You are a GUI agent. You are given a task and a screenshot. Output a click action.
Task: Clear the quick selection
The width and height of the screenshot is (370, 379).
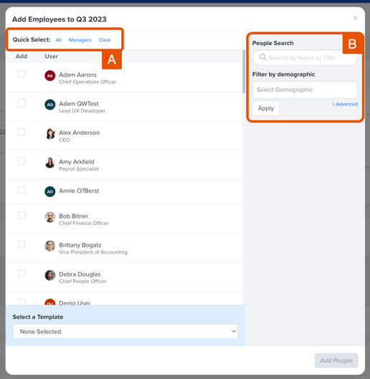click(x=105, y=40)
